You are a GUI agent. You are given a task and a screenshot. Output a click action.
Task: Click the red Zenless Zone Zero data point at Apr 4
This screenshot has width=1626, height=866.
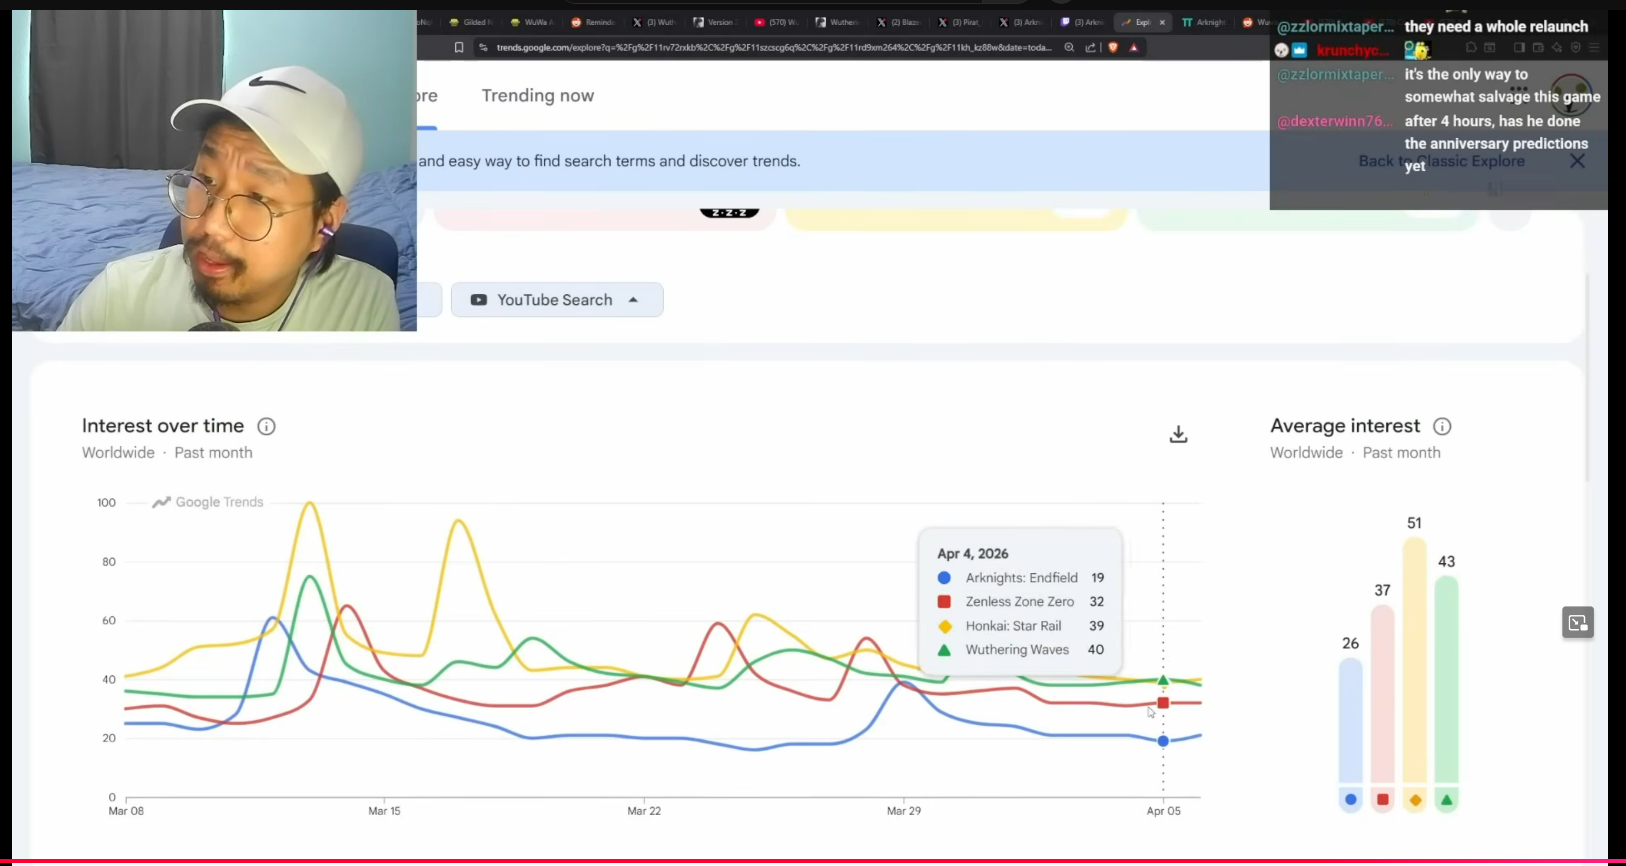[1163, 703]
